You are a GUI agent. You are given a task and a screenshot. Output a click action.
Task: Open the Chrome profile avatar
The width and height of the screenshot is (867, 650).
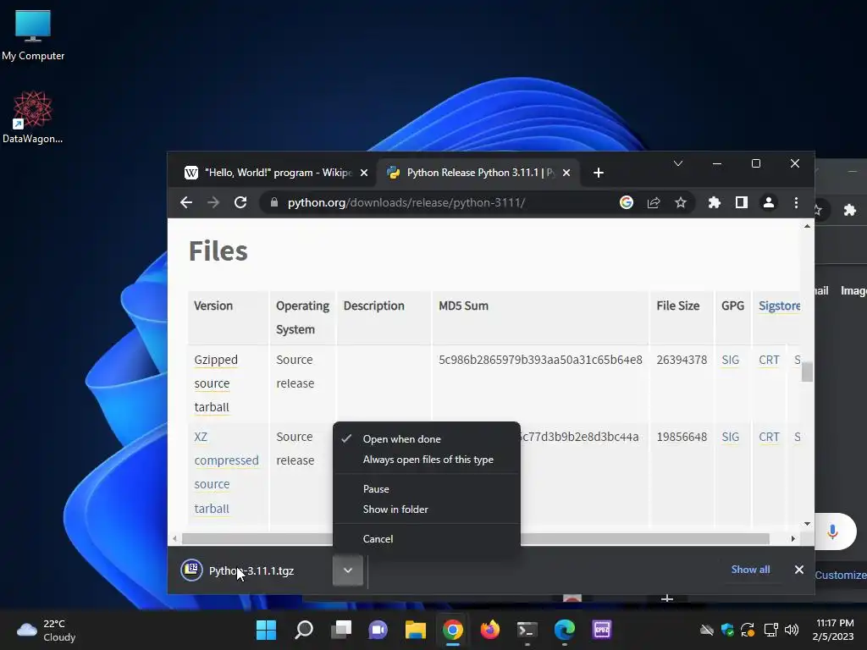769,203
